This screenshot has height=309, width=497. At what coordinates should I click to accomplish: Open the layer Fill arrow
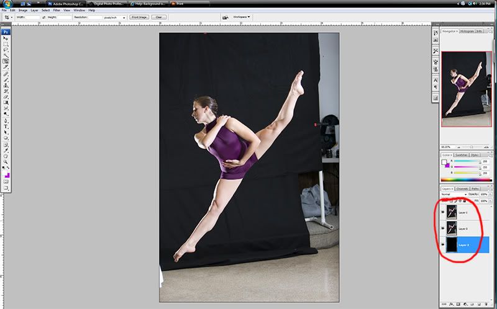[490, 201]
